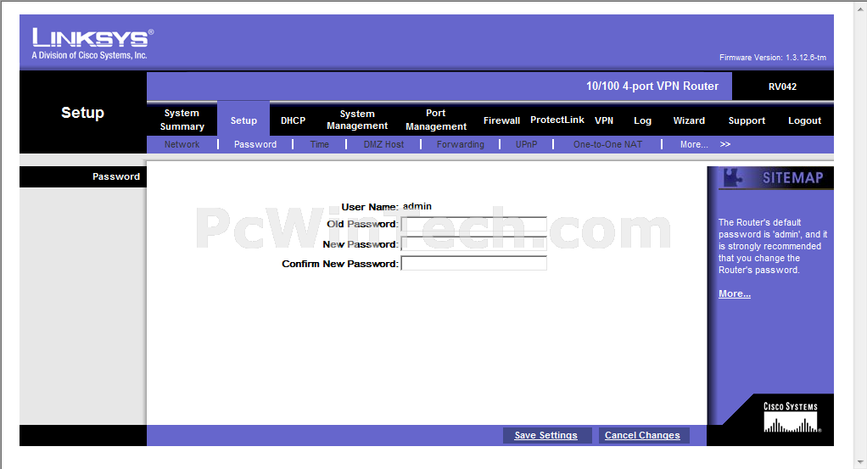Select the Password submenu item

click(x=255, y=144)
